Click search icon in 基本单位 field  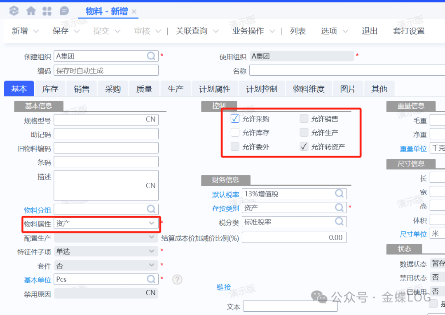pyautogui.click(x=151, y=279)
